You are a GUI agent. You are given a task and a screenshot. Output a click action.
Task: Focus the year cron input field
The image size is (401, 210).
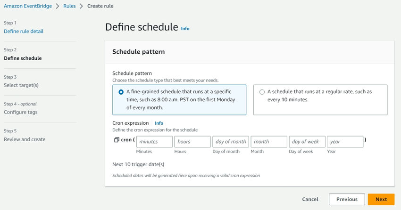345,142
